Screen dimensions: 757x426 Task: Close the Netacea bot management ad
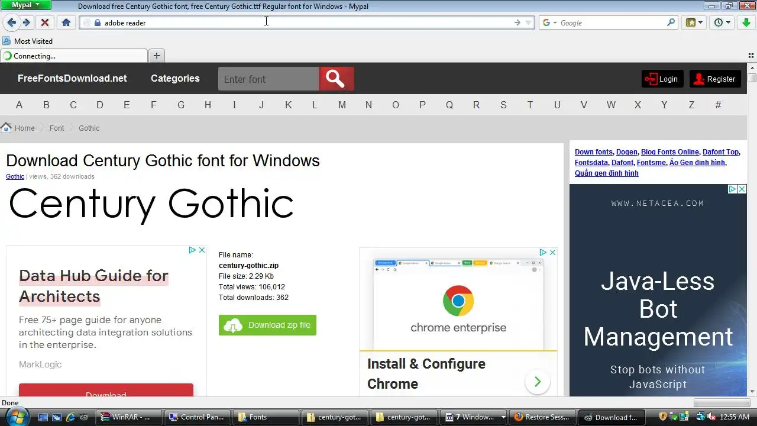(x=742, y=189)
